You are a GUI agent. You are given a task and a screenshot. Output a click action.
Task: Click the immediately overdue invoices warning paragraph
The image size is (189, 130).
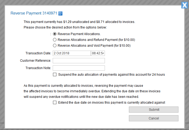[92, 91]
